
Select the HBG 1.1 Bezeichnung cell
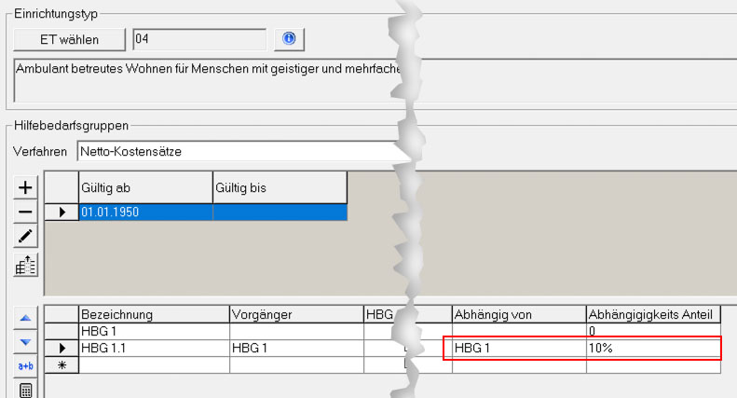pos(154,348)
